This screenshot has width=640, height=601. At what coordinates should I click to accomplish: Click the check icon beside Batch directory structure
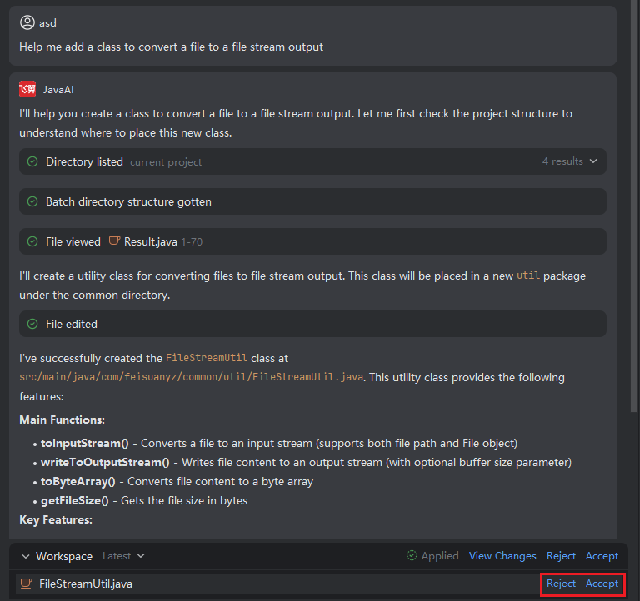32,201
